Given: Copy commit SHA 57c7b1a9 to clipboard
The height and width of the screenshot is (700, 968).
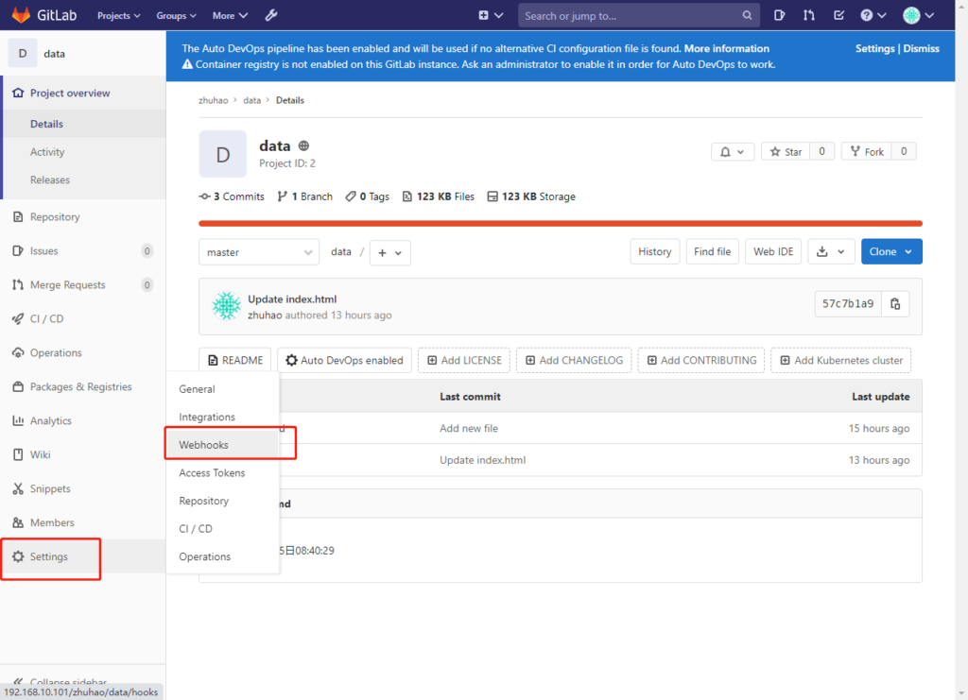Looking at the screenshot, I should 895,303.
